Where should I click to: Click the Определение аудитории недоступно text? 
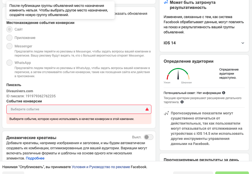pos(229,74)
